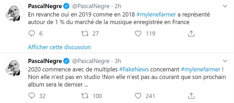Like the tweet with 119 likes
Viewport: 234px width, 103px height.
138,33
